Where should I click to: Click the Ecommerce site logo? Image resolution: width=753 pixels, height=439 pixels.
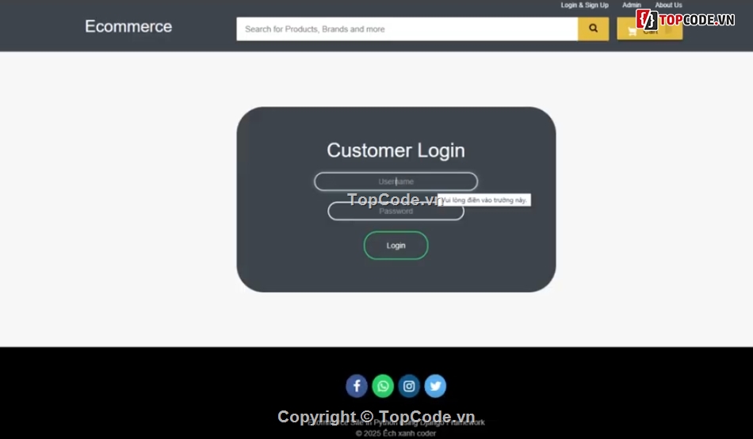tap(128, 26)
